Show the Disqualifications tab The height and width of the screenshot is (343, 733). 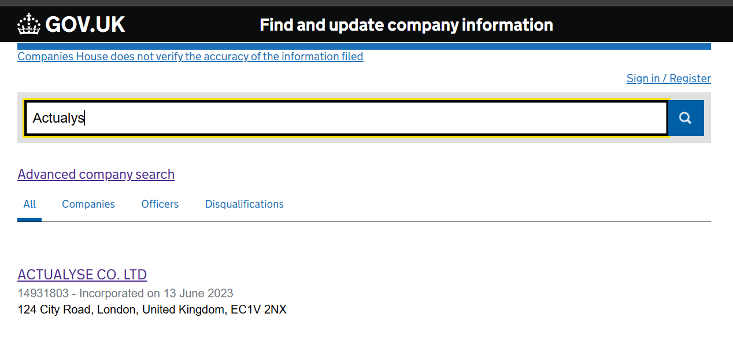tap(244, 204)
